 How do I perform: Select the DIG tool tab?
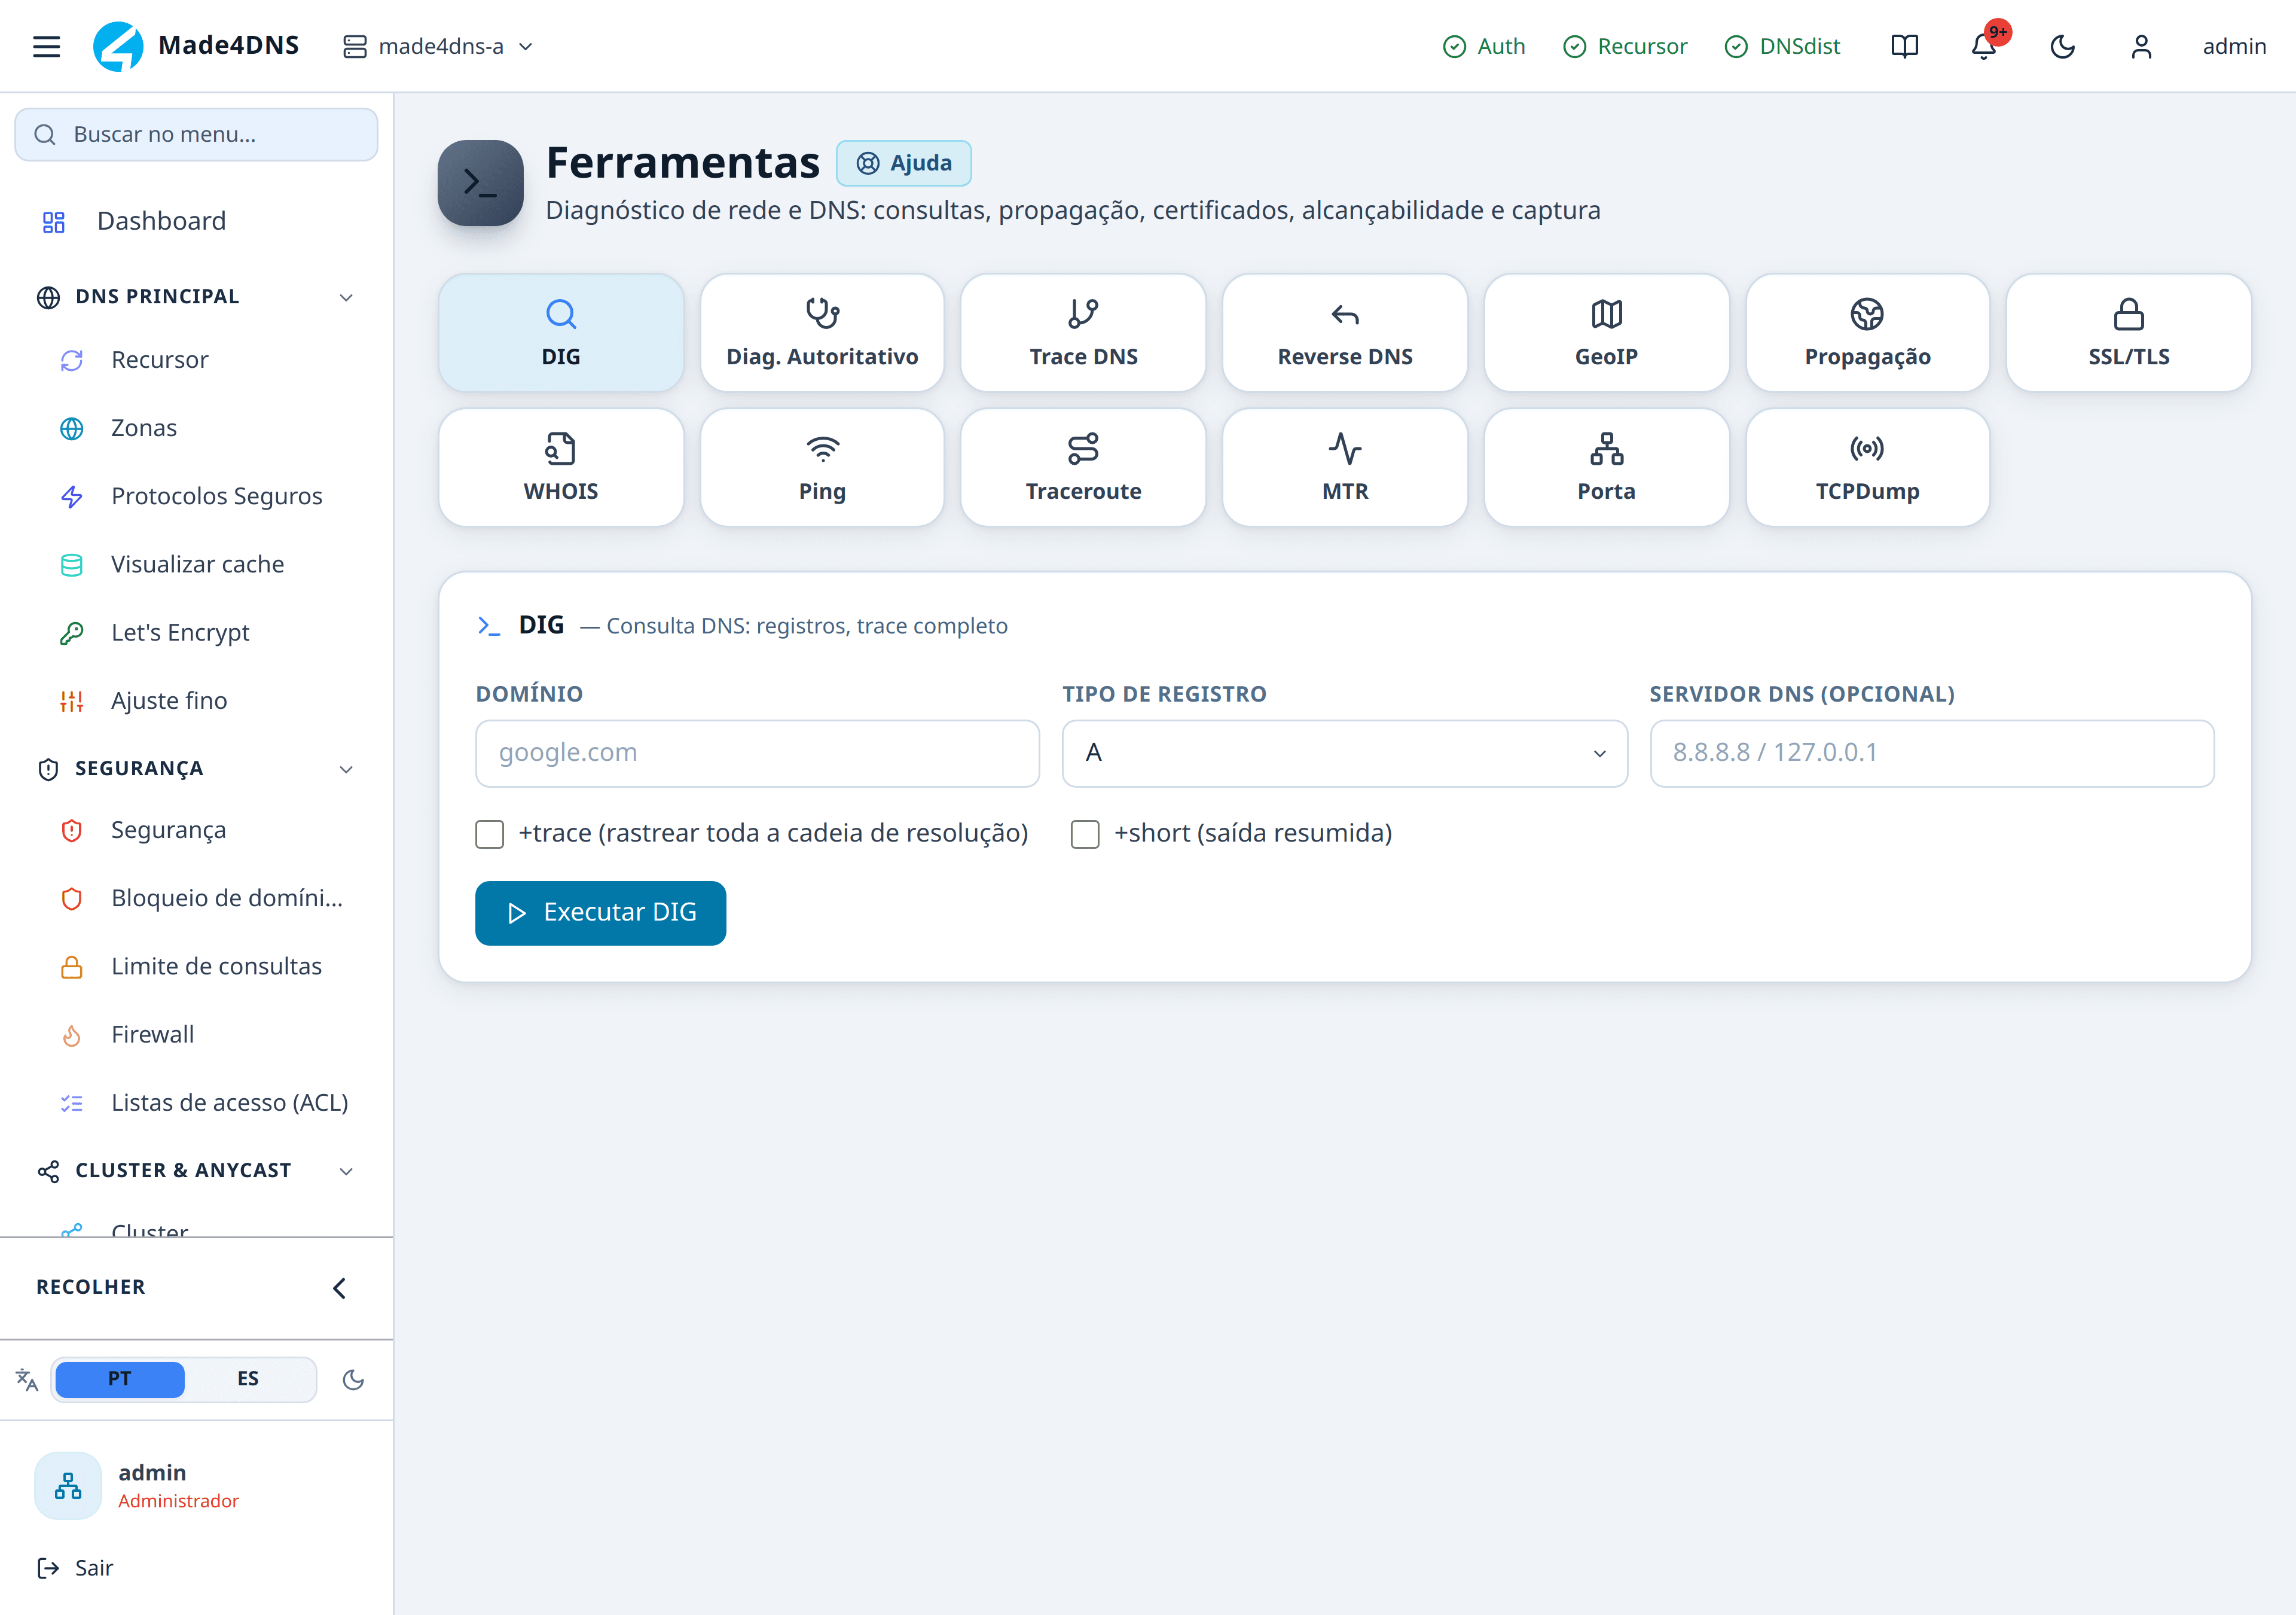click(561, 333)
